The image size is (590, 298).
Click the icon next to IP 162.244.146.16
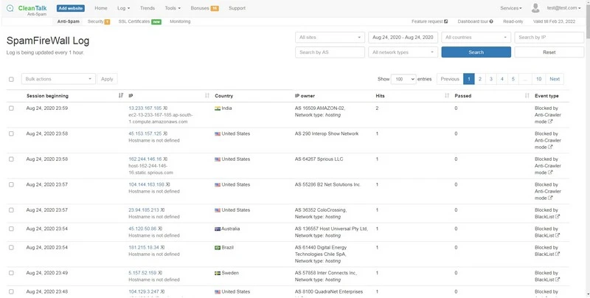165,159
